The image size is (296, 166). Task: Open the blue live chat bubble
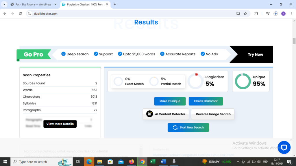[284, 147]
